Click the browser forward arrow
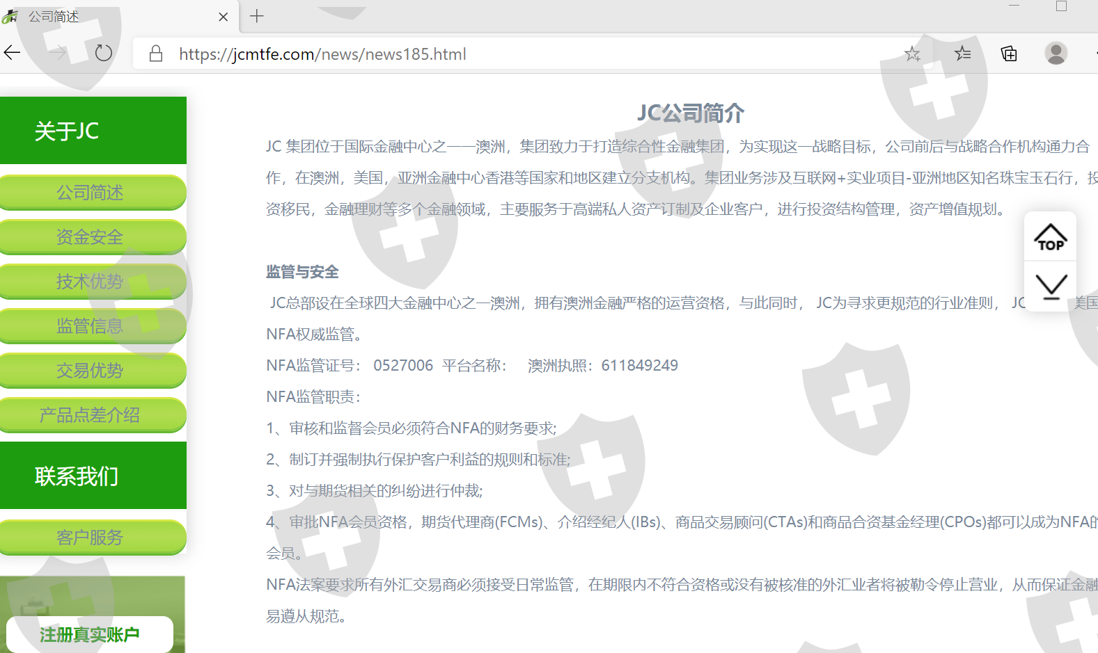 (58, 53)
